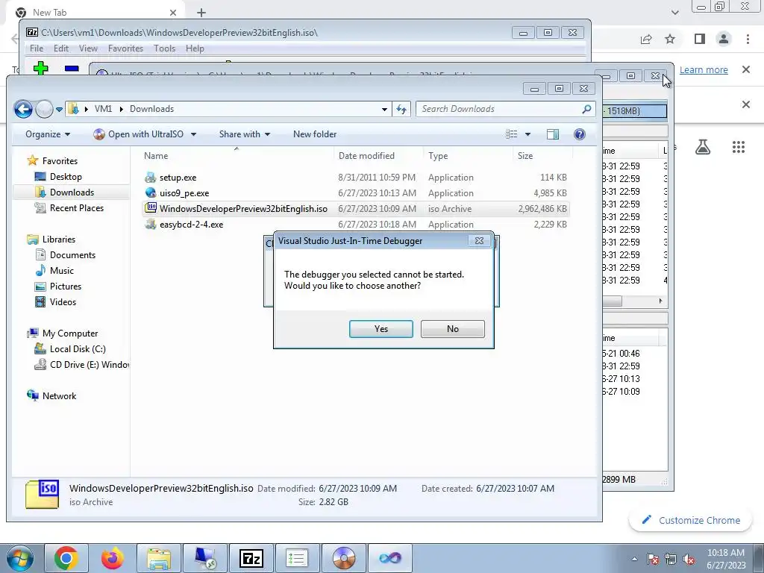Bookmark this tab with star icon

[x=671, y=39]
